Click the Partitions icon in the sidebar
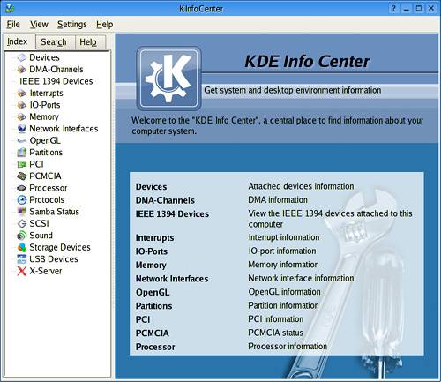The width and height of the screenshot is (441, 382). (22, 153)
